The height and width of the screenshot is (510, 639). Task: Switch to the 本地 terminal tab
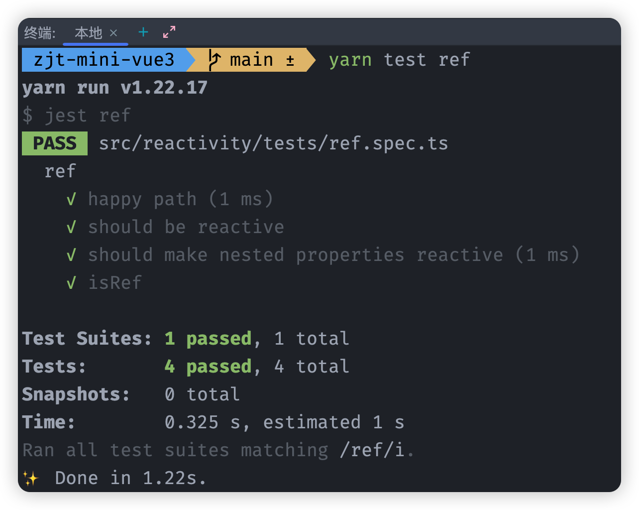[88, 33]
